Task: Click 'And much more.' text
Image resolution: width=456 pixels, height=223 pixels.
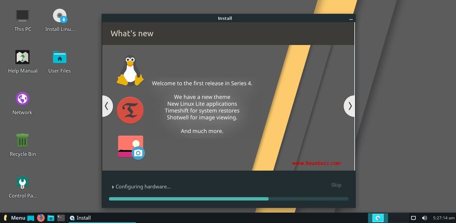Action: coord(202,131)
